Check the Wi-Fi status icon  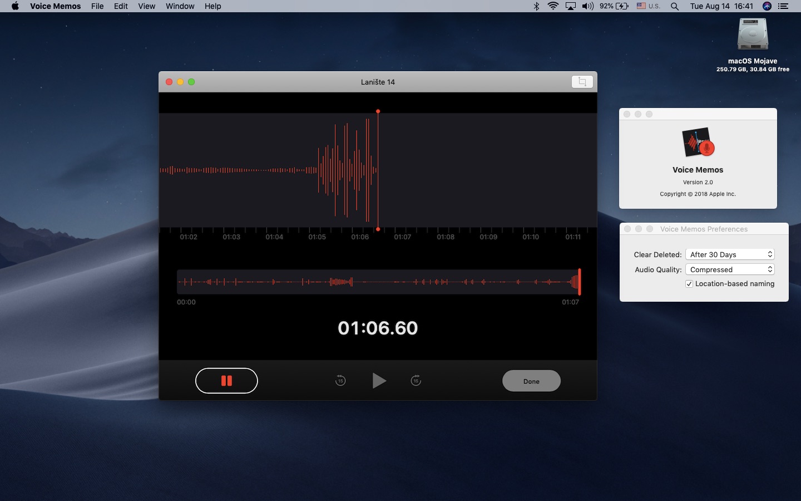[552, 6]
